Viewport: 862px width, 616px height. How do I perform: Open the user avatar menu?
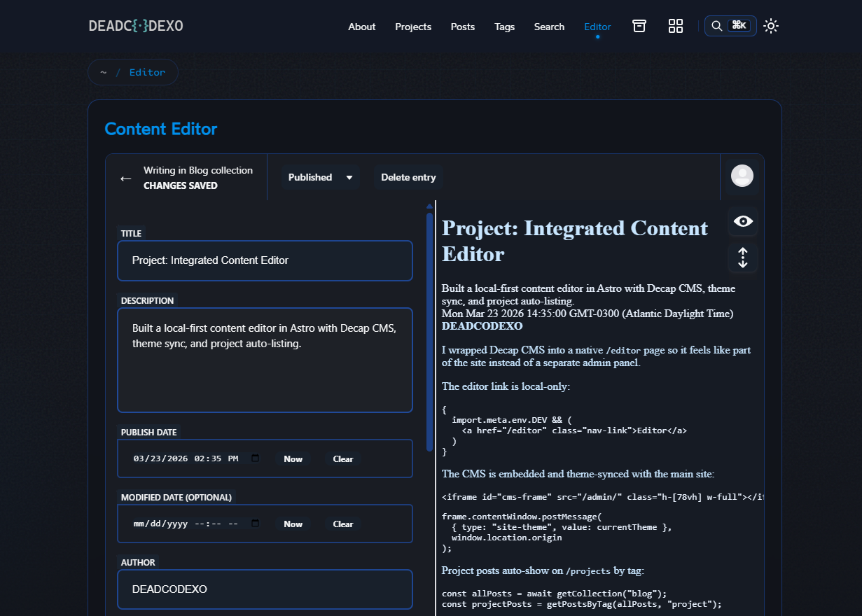[742, 176]
